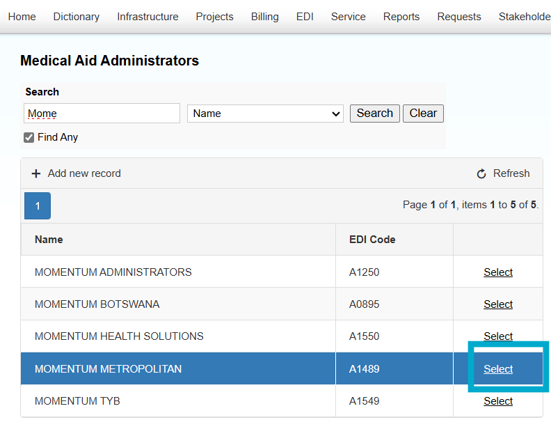Image resolution: width=551 pixels, height=436 pixels.
Task: Sort by the EDI Code column header
Action: click(372, 240)
